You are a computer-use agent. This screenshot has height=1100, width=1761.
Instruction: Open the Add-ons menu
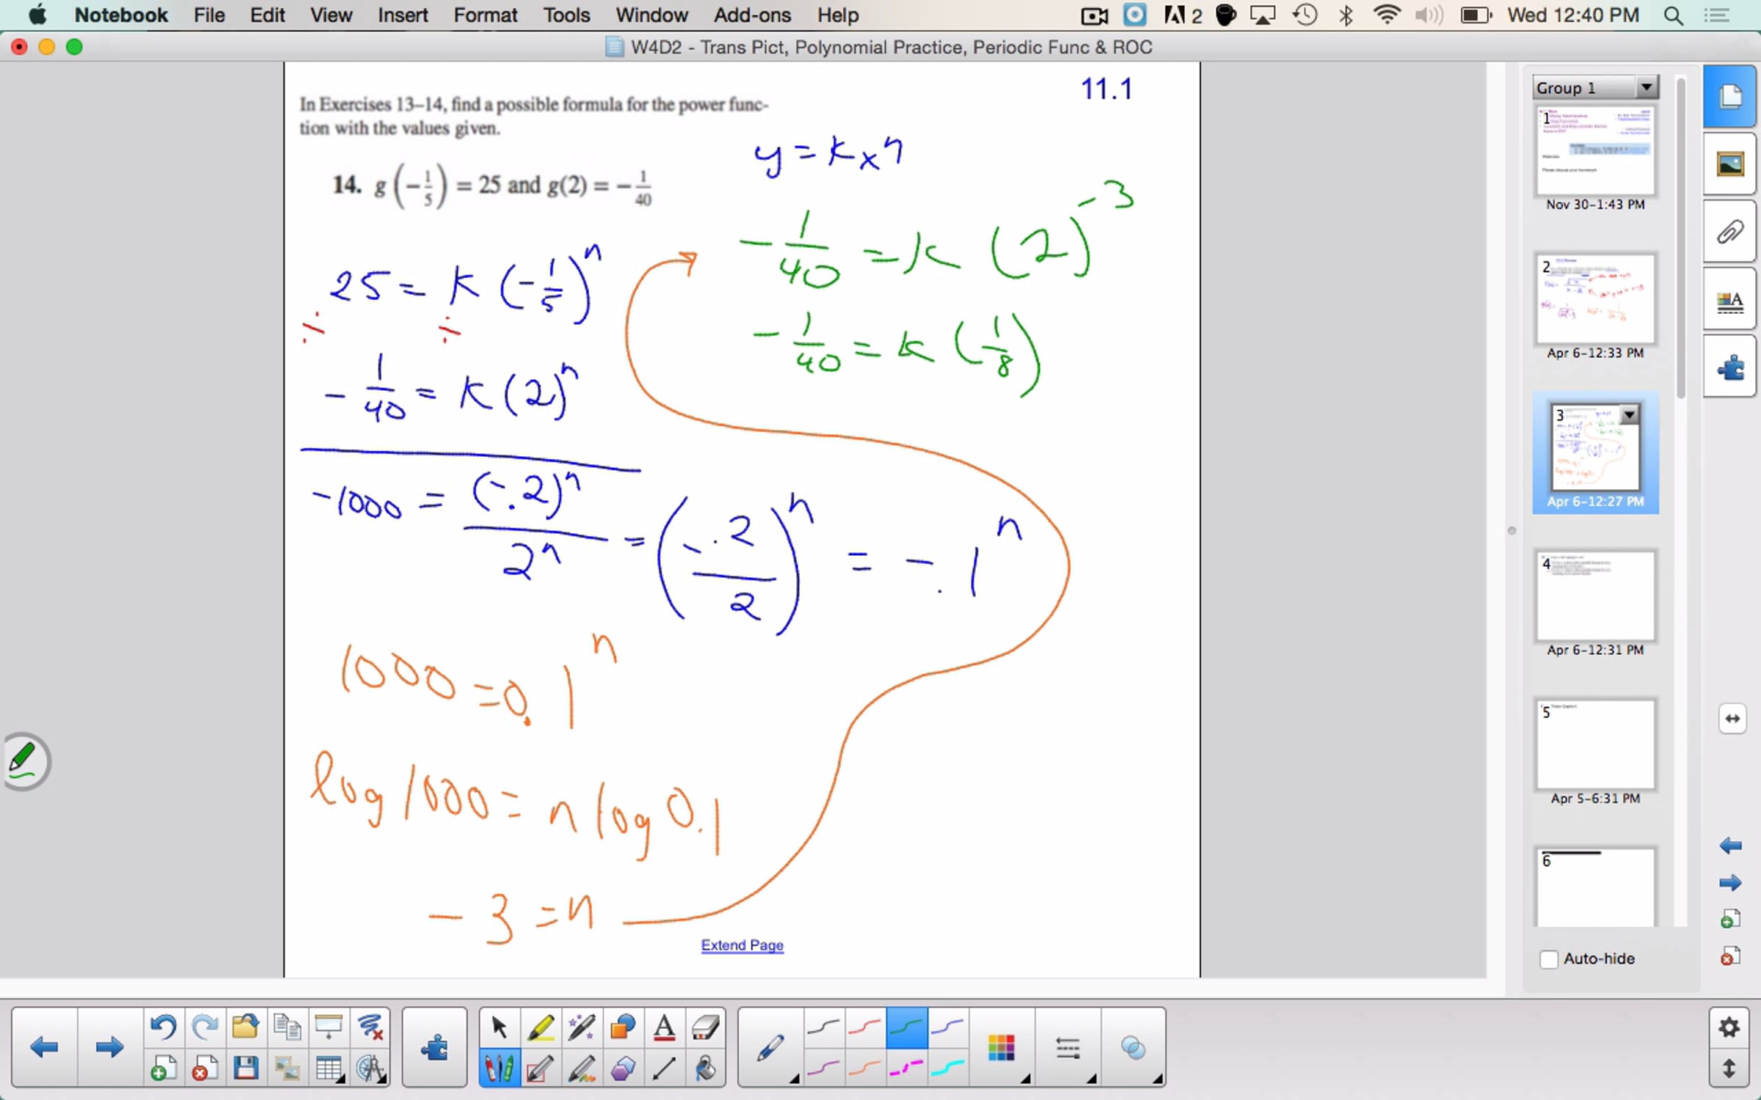tap(752, 15)
